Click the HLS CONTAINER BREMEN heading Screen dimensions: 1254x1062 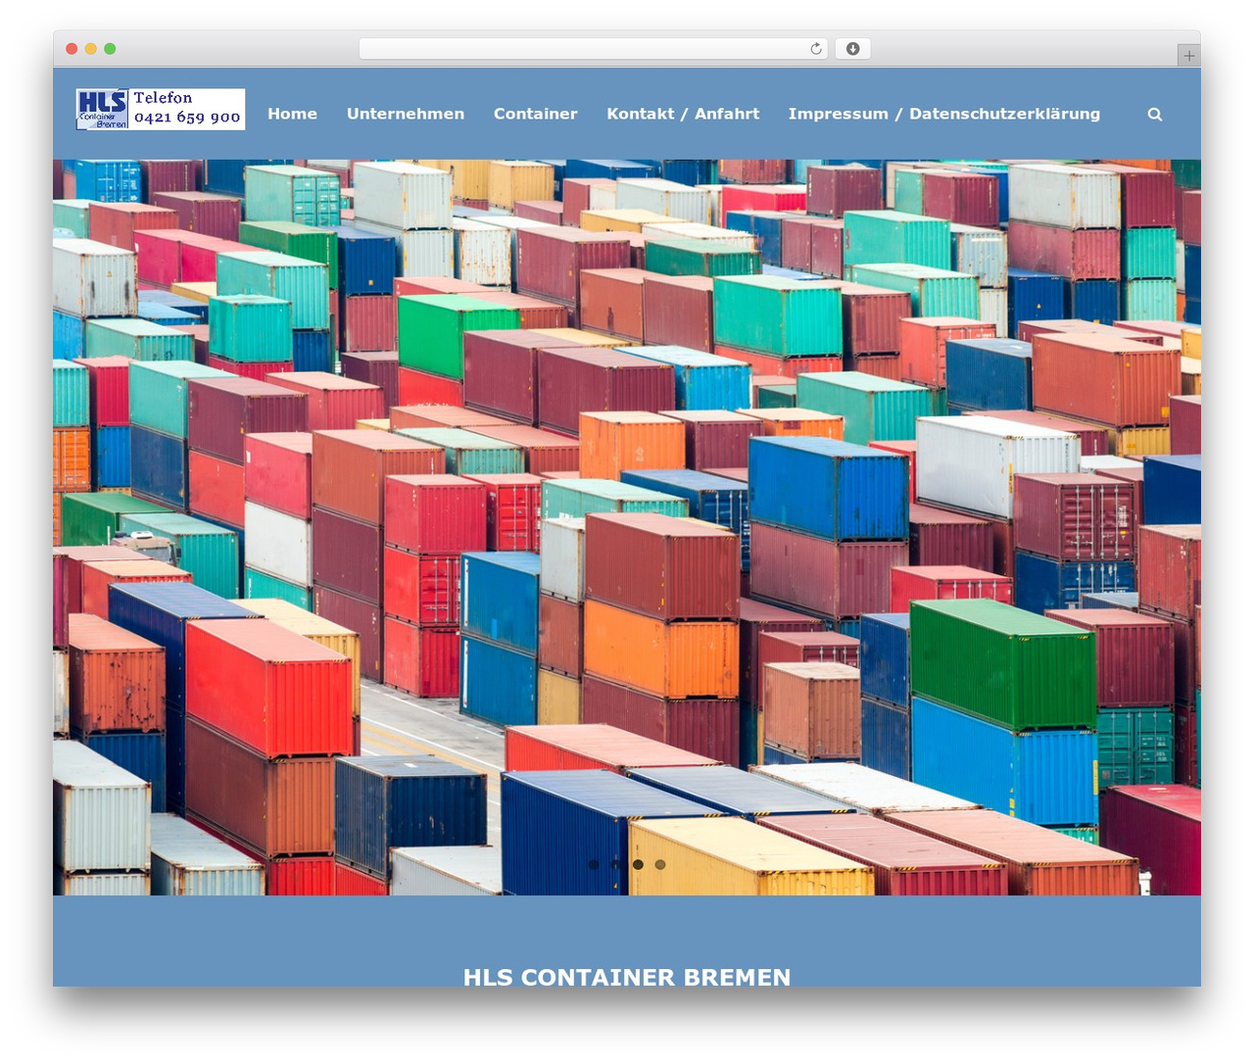pyautogui.click(x=627, y=977)
